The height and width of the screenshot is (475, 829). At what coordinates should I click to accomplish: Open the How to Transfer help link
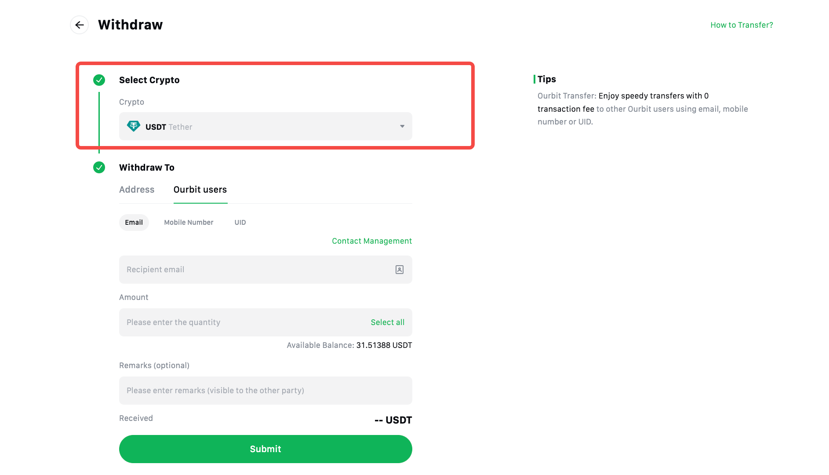[x=741, y=25]
